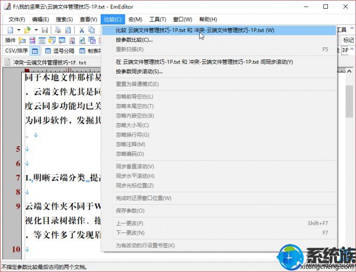Click the line number 7 in gutter
This screenshot has width=356, height=272.
pos(18,178)
